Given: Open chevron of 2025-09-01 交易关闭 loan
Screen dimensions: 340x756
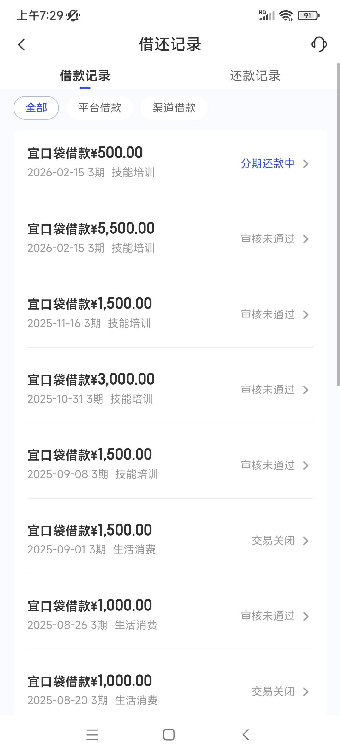Looking at the screenshot, I should tap(305, 541).
